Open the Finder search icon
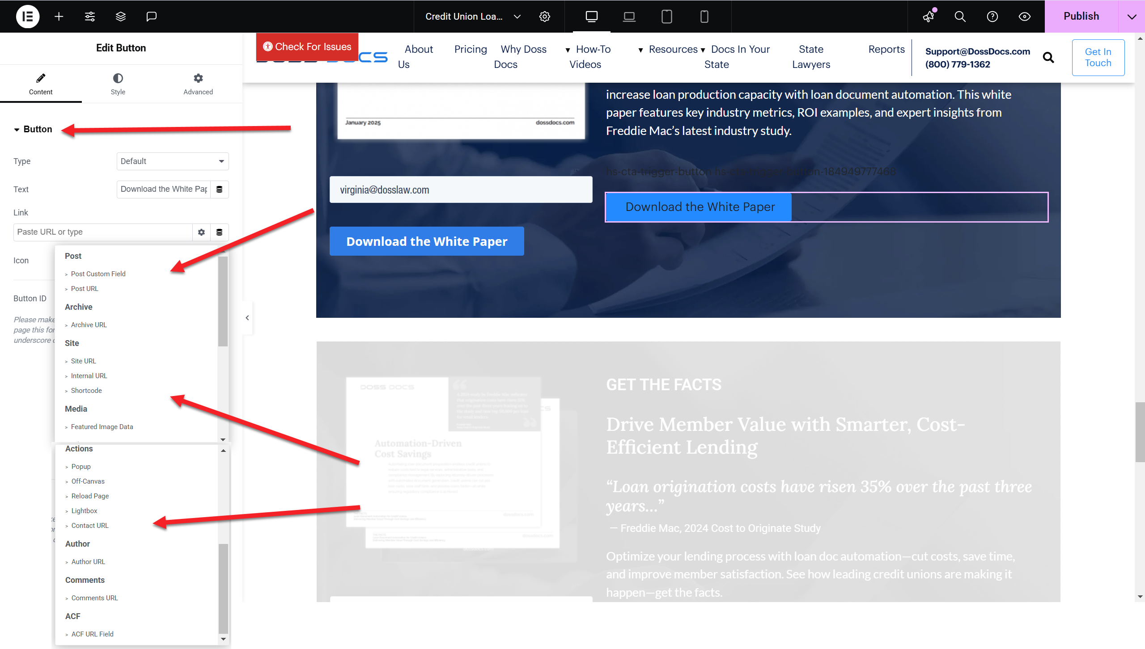This screenshot has height=649, width=1145. [959, 17]
